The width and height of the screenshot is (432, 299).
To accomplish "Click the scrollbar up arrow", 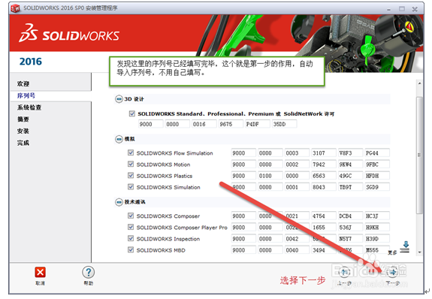I will coord(419,83).
